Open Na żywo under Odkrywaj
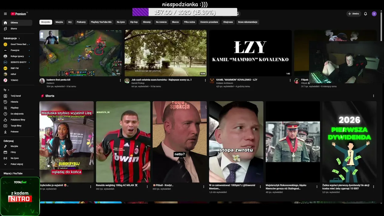Viewport: 384px width, 216px height. click(17, 158)
